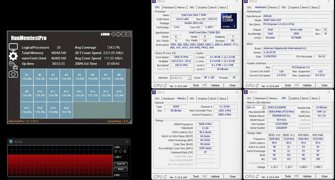
Task: Toggle the right square option in VCCSA
Action: pos(125,151)
